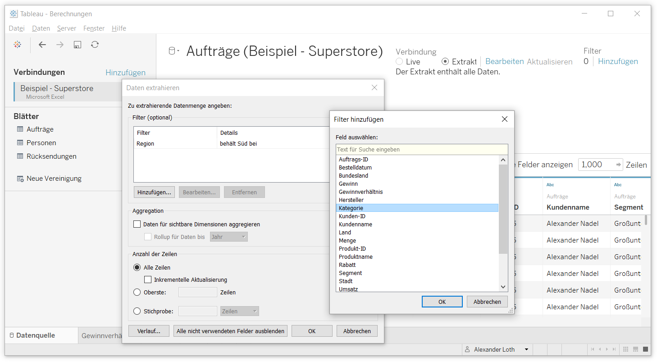Enable Inkrementelle Aktualisierung checkbox

tap(148, 280)
